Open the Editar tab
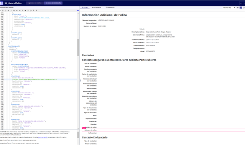Image resolution: width=245 pixels, height=145 pixels. pos(85,8)
